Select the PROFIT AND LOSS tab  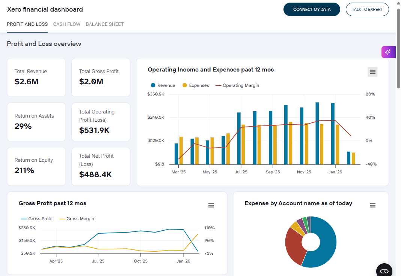point(27,24)
